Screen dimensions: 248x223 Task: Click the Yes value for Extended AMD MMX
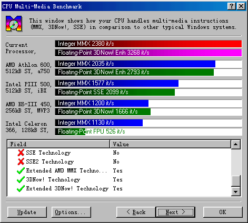coord(118,170)
